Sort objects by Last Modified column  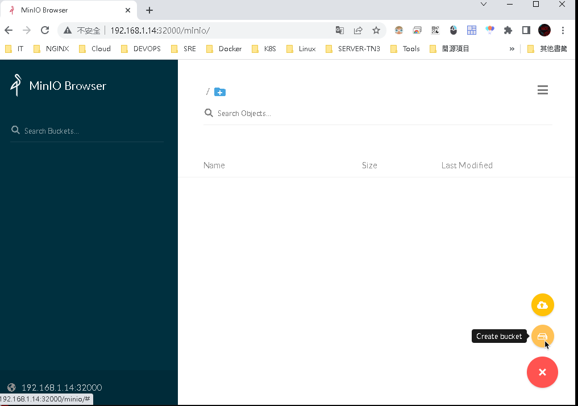467,165
